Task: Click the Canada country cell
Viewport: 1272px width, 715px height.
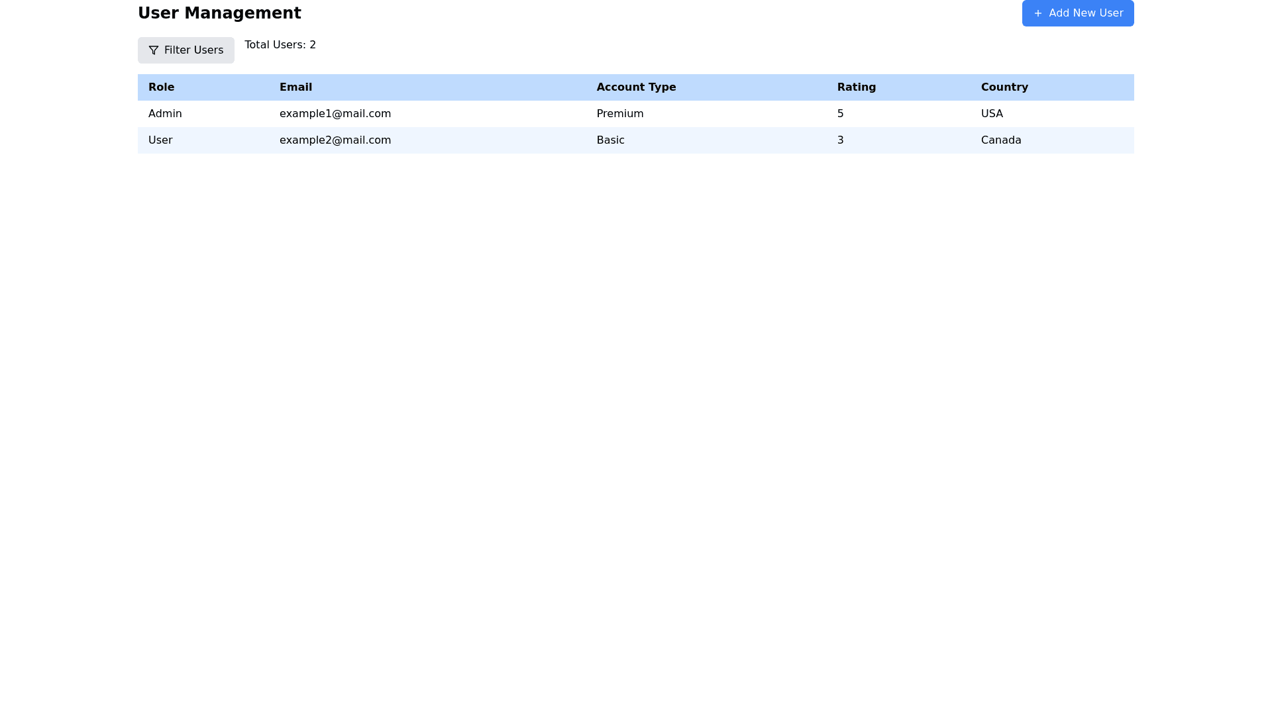Action: click(x=1001, y=140)
